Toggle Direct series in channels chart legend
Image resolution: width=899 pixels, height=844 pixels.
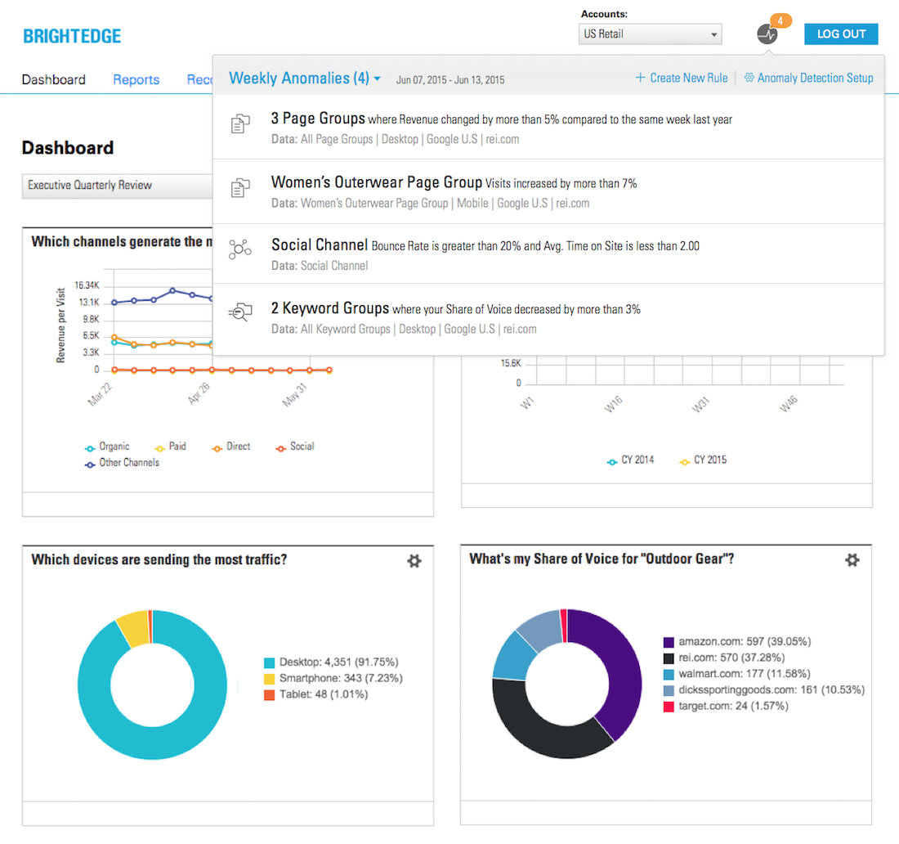click(x=231, y=447)
